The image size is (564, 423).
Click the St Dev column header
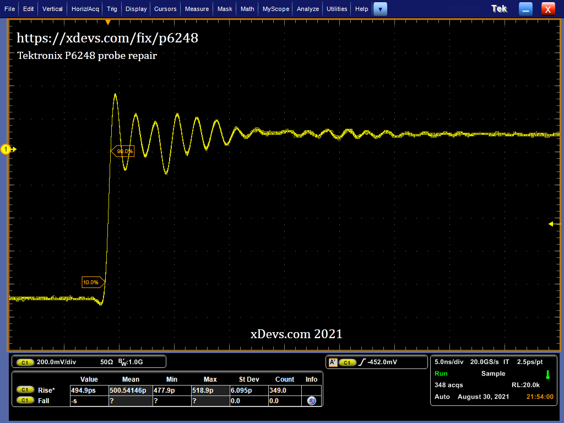[x=249, y=379]
